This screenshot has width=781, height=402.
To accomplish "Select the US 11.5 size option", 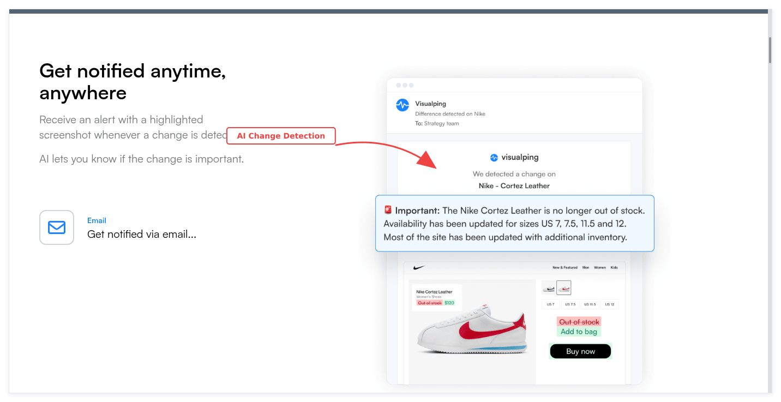I will [x=590, y=304].
